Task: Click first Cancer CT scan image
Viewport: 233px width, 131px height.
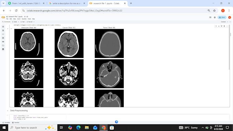Action: (x=69, y=44)
